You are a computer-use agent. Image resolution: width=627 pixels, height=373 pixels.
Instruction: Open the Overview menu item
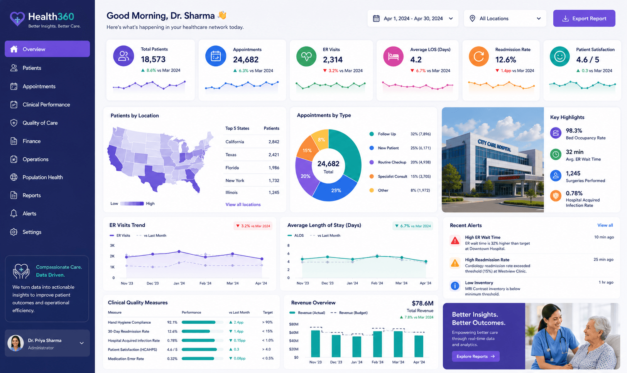tap(47, 49)
